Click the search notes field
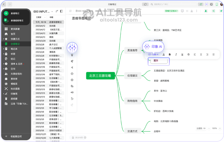 (173, 4)
